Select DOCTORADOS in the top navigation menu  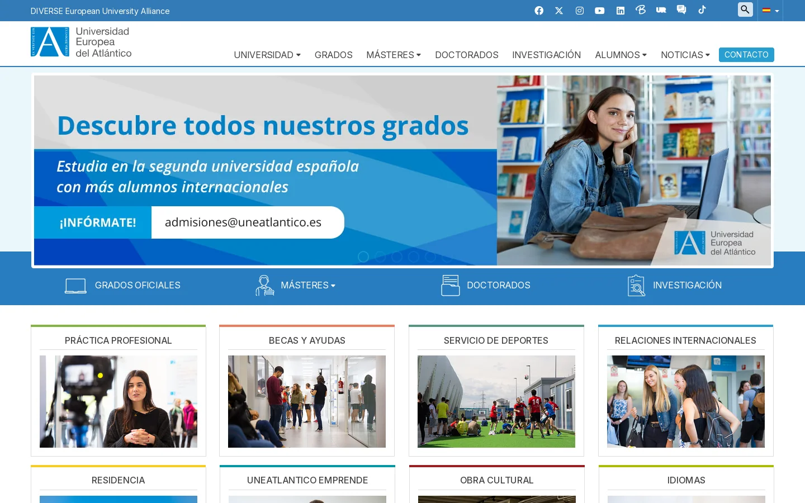click(467, 55)
